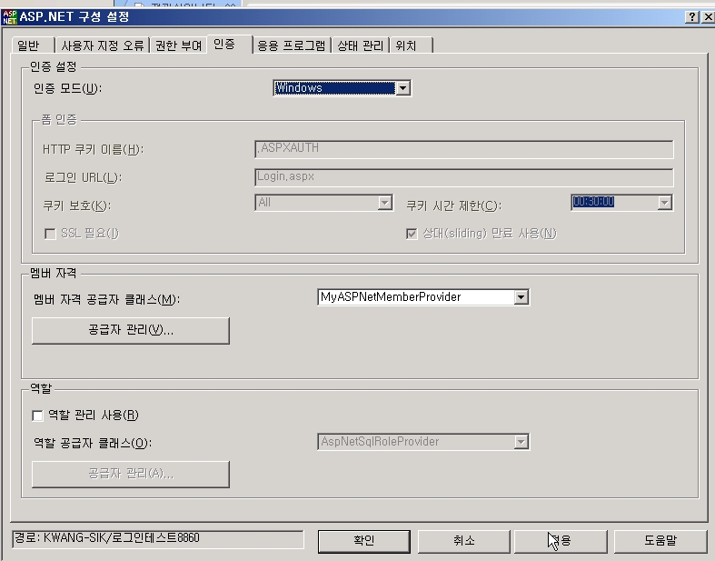
Task: Click the help question mark button
Action: (x=692, y=17)
